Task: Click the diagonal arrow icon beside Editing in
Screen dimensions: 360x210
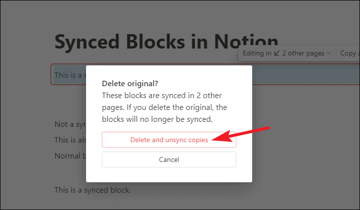Action: click(277, 53)
